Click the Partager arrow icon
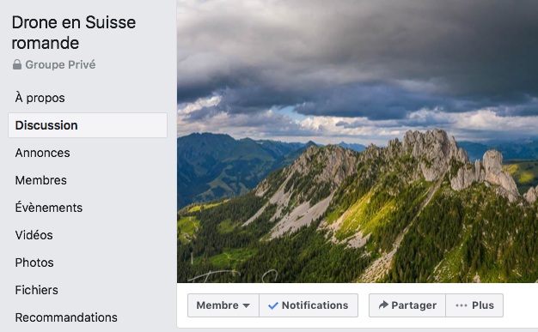 [x=383, y=305]
